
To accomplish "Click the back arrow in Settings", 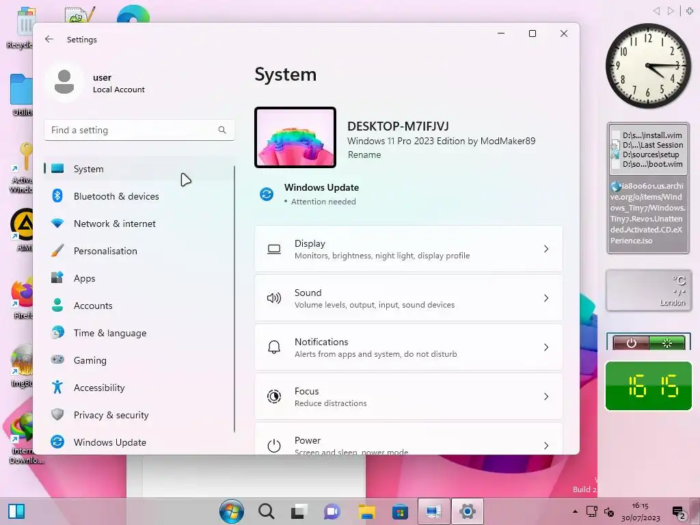I will [49, 39].
